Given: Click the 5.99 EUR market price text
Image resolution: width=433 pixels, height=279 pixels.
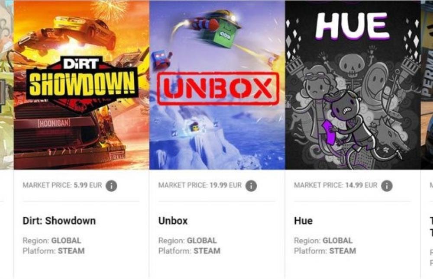Looking at the screenshot, I should click(x=88, y=185).
